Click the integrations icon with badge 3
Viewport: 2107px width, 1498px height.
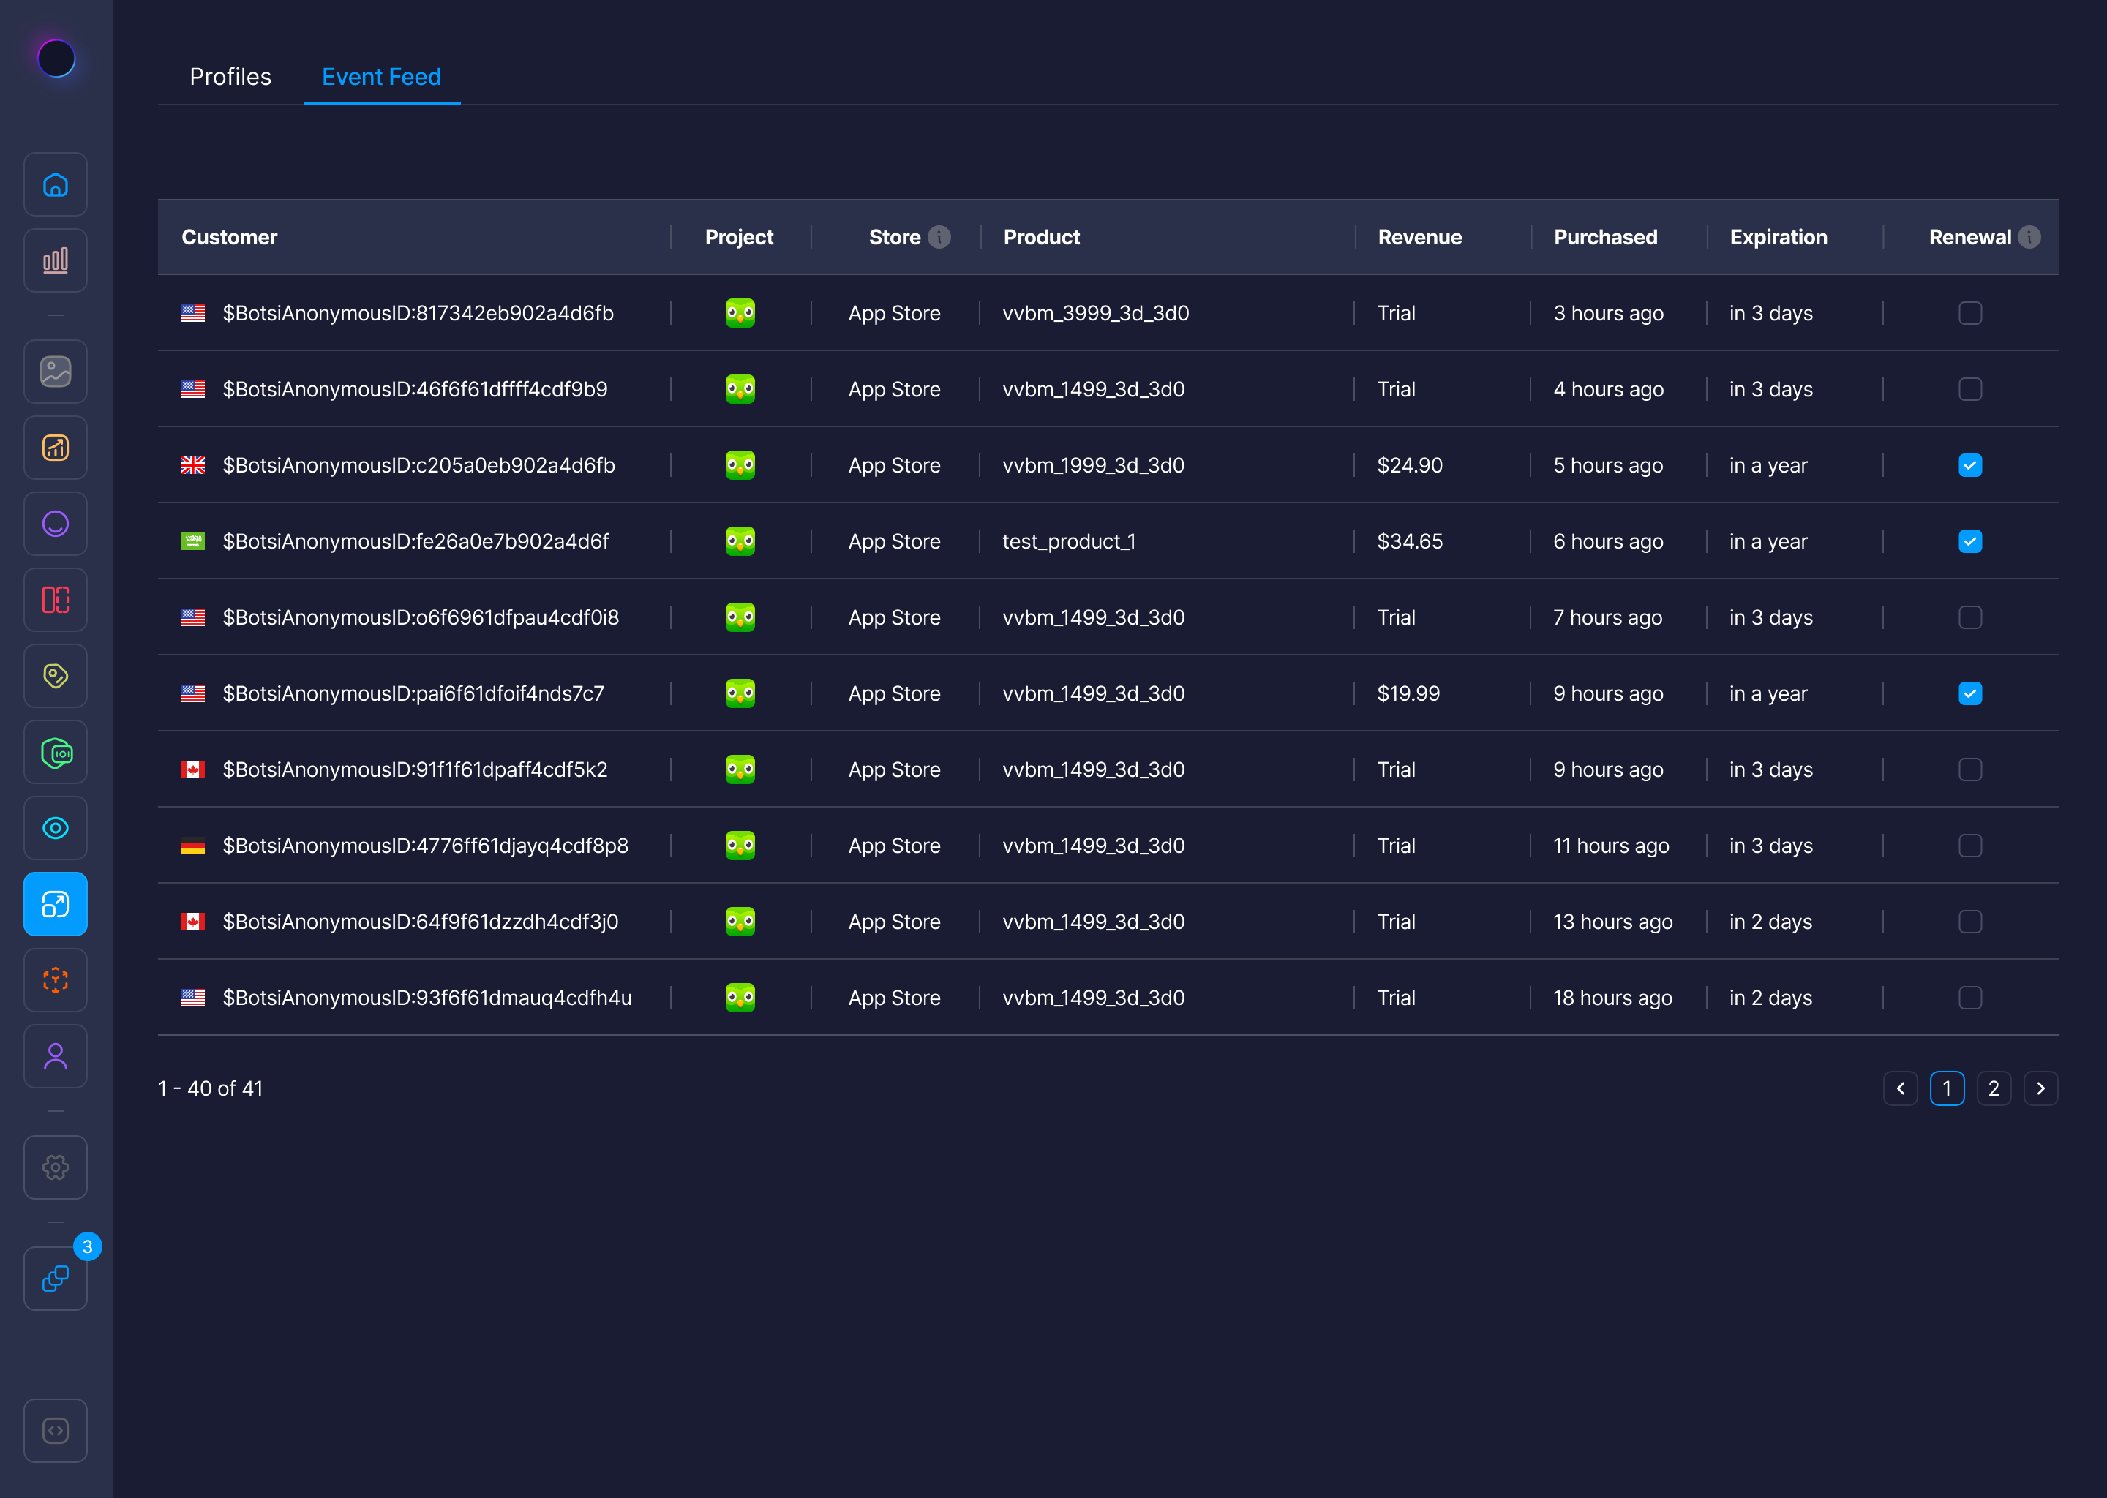[x=56, y=1279]
